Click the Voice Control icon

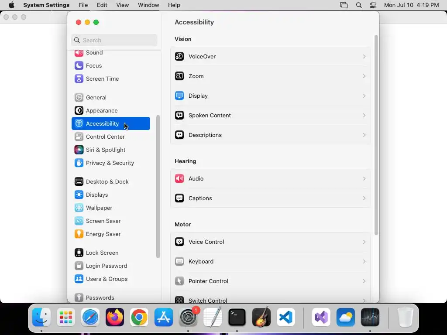pyautogui.click(x=179, y=242)
